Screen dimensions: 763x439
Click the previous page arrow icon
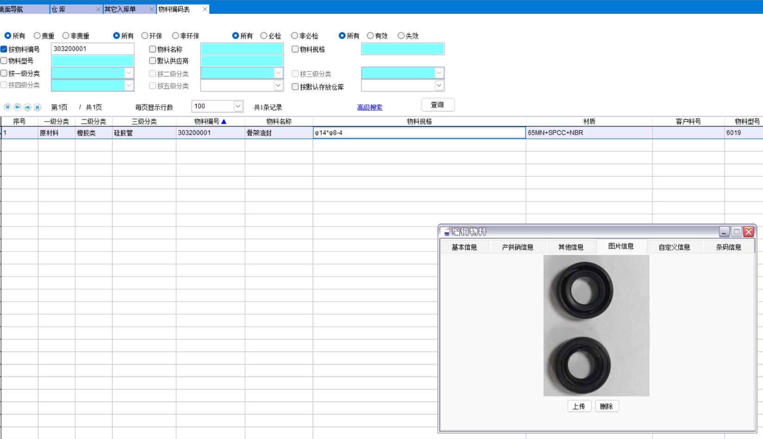click(x=18, y=107)
